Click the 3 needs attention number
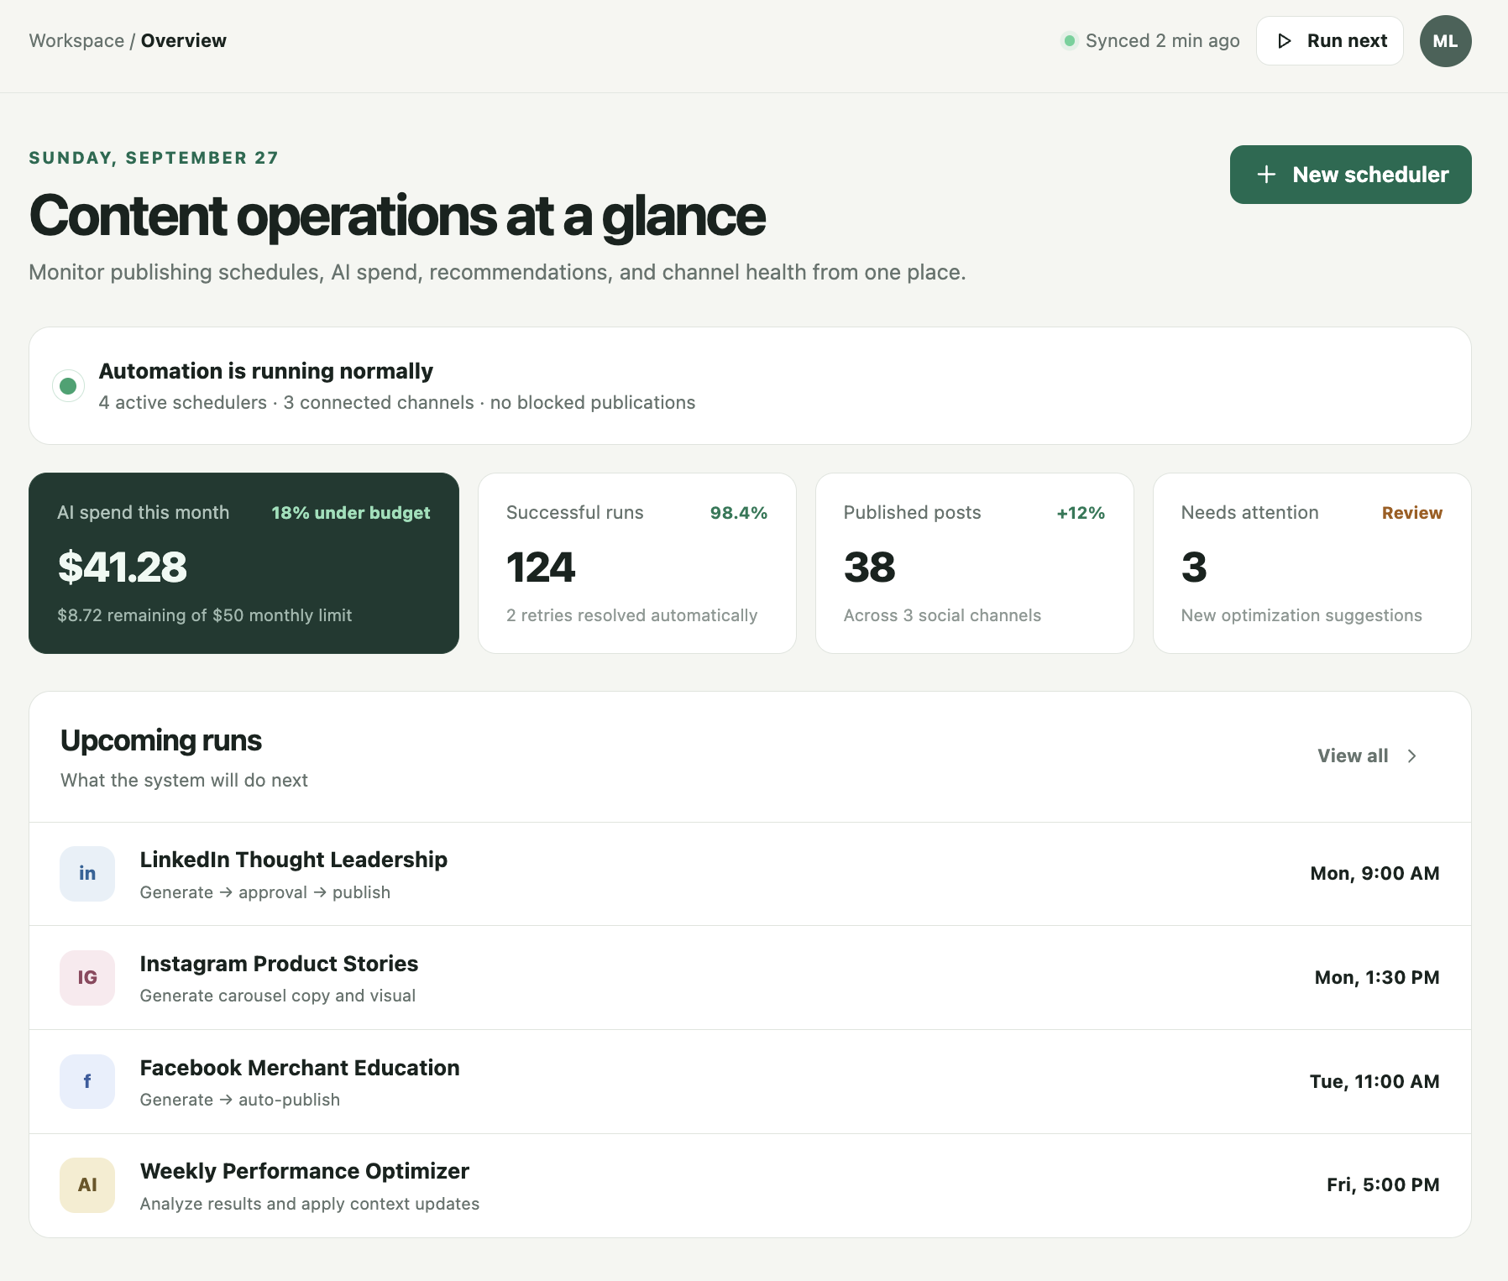The height and width of the screenshot is (1281, 1508). tap(1194, 567)
